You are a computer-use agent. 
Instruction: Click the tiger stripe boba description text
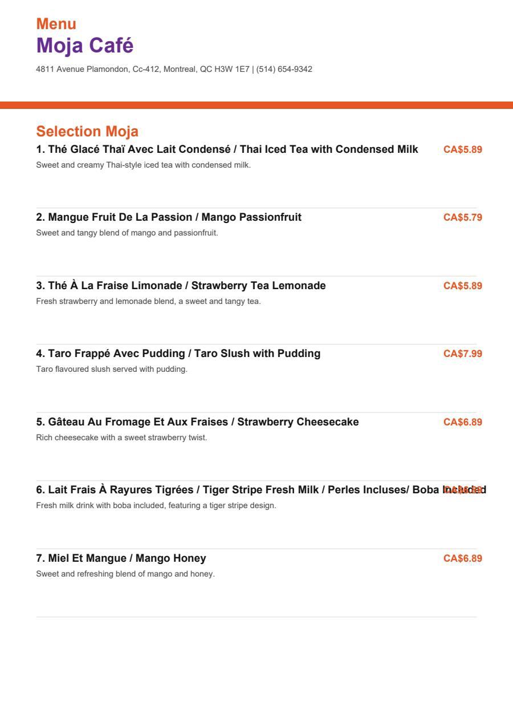coord(156,506)
